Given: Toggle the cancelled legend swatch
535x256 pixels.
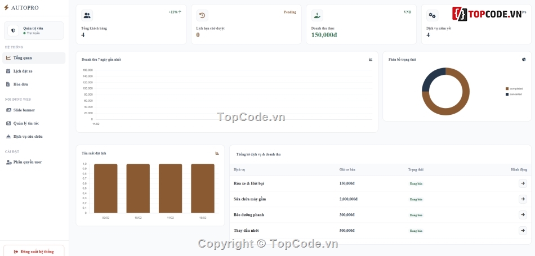Looking at the screenshot, I should [507, 94].
